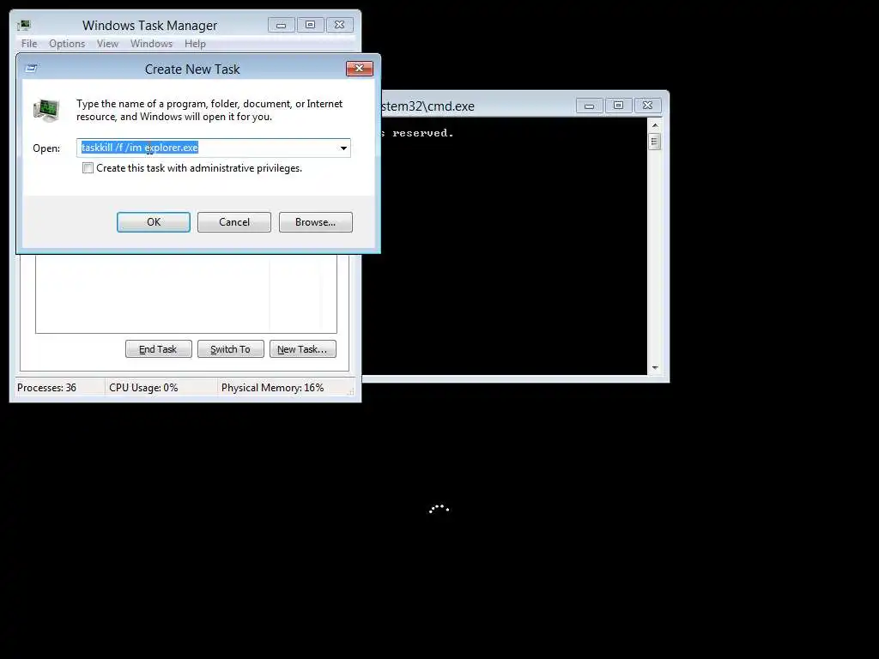879x659 pixels.
Task: Click the cmd.exe scrollbar up arrow
Action: [655, 125]
